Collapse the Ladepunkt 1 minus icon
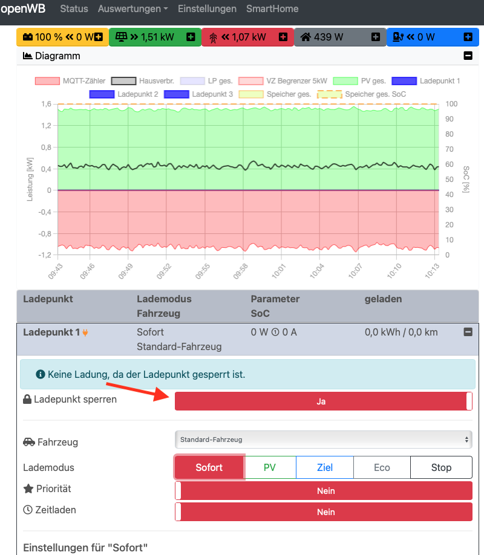 click(x=468, y=332)
